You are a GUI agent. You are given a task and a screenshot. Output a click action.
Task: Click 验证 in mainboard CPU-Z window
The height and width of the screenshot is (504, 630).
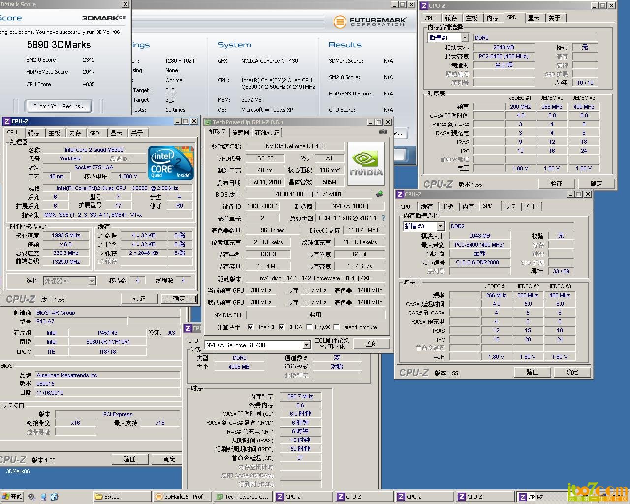coord(130,459)
